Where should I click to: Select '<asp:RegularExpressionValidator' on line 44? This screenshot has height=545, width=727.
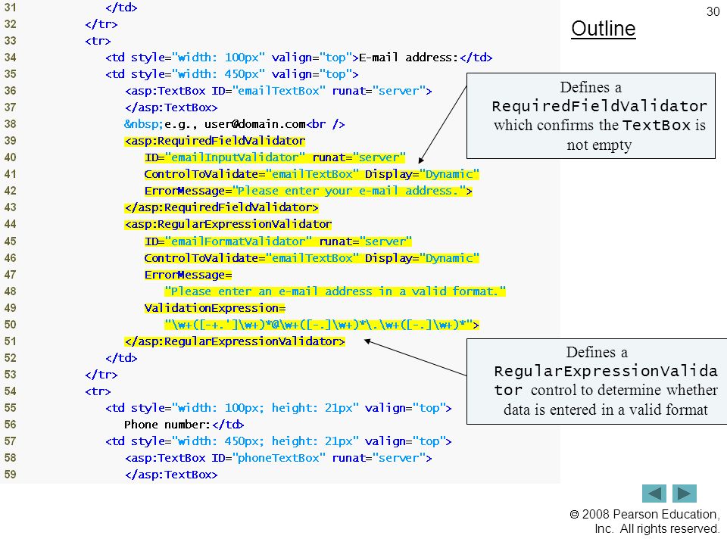tap(228, 224)
